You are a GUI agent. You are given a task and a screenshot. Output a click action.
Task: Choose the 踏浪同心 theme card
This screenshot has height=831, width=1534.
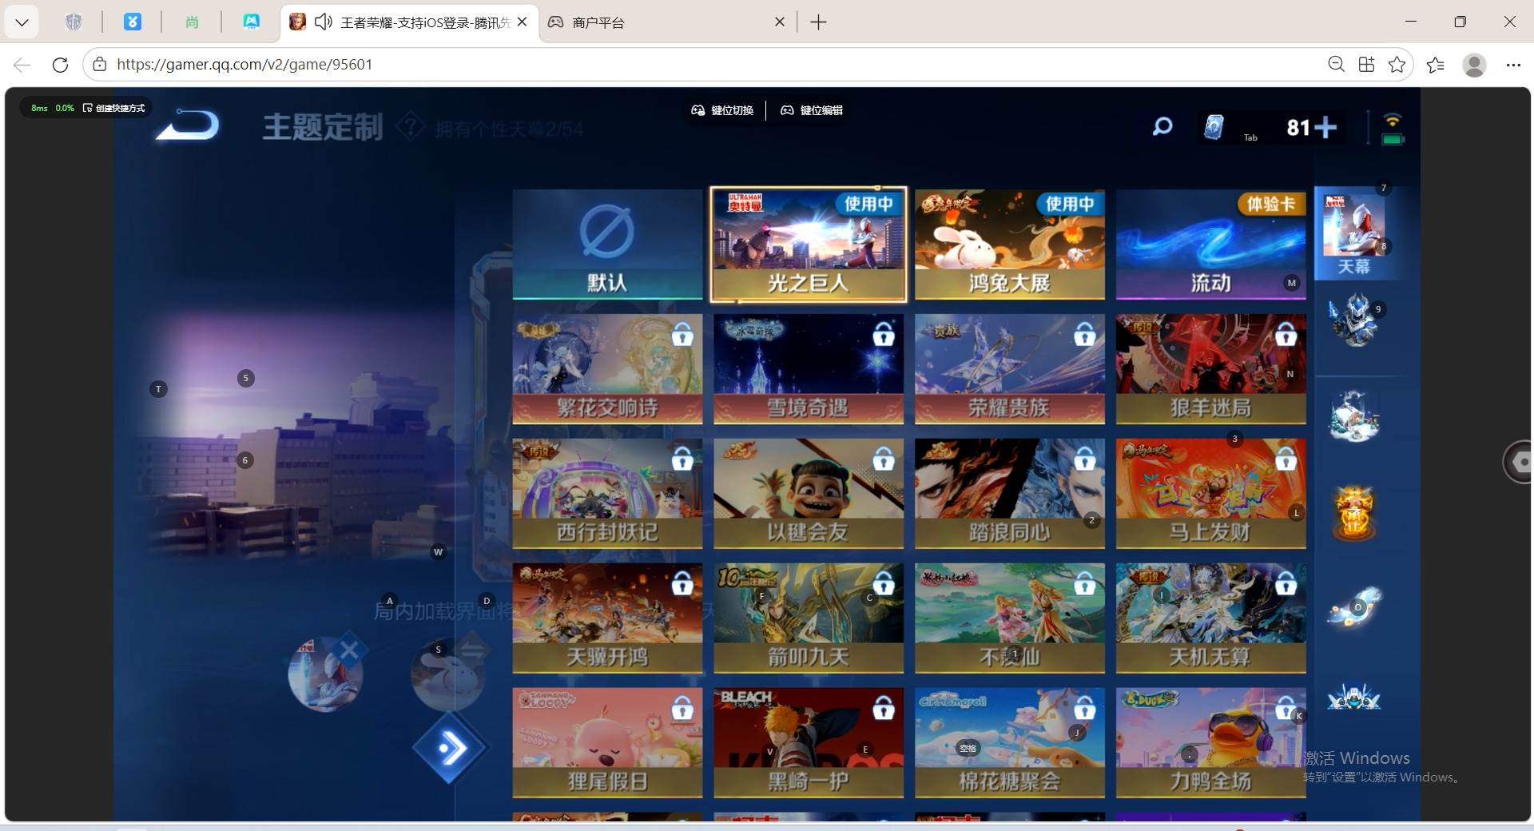1010,494
